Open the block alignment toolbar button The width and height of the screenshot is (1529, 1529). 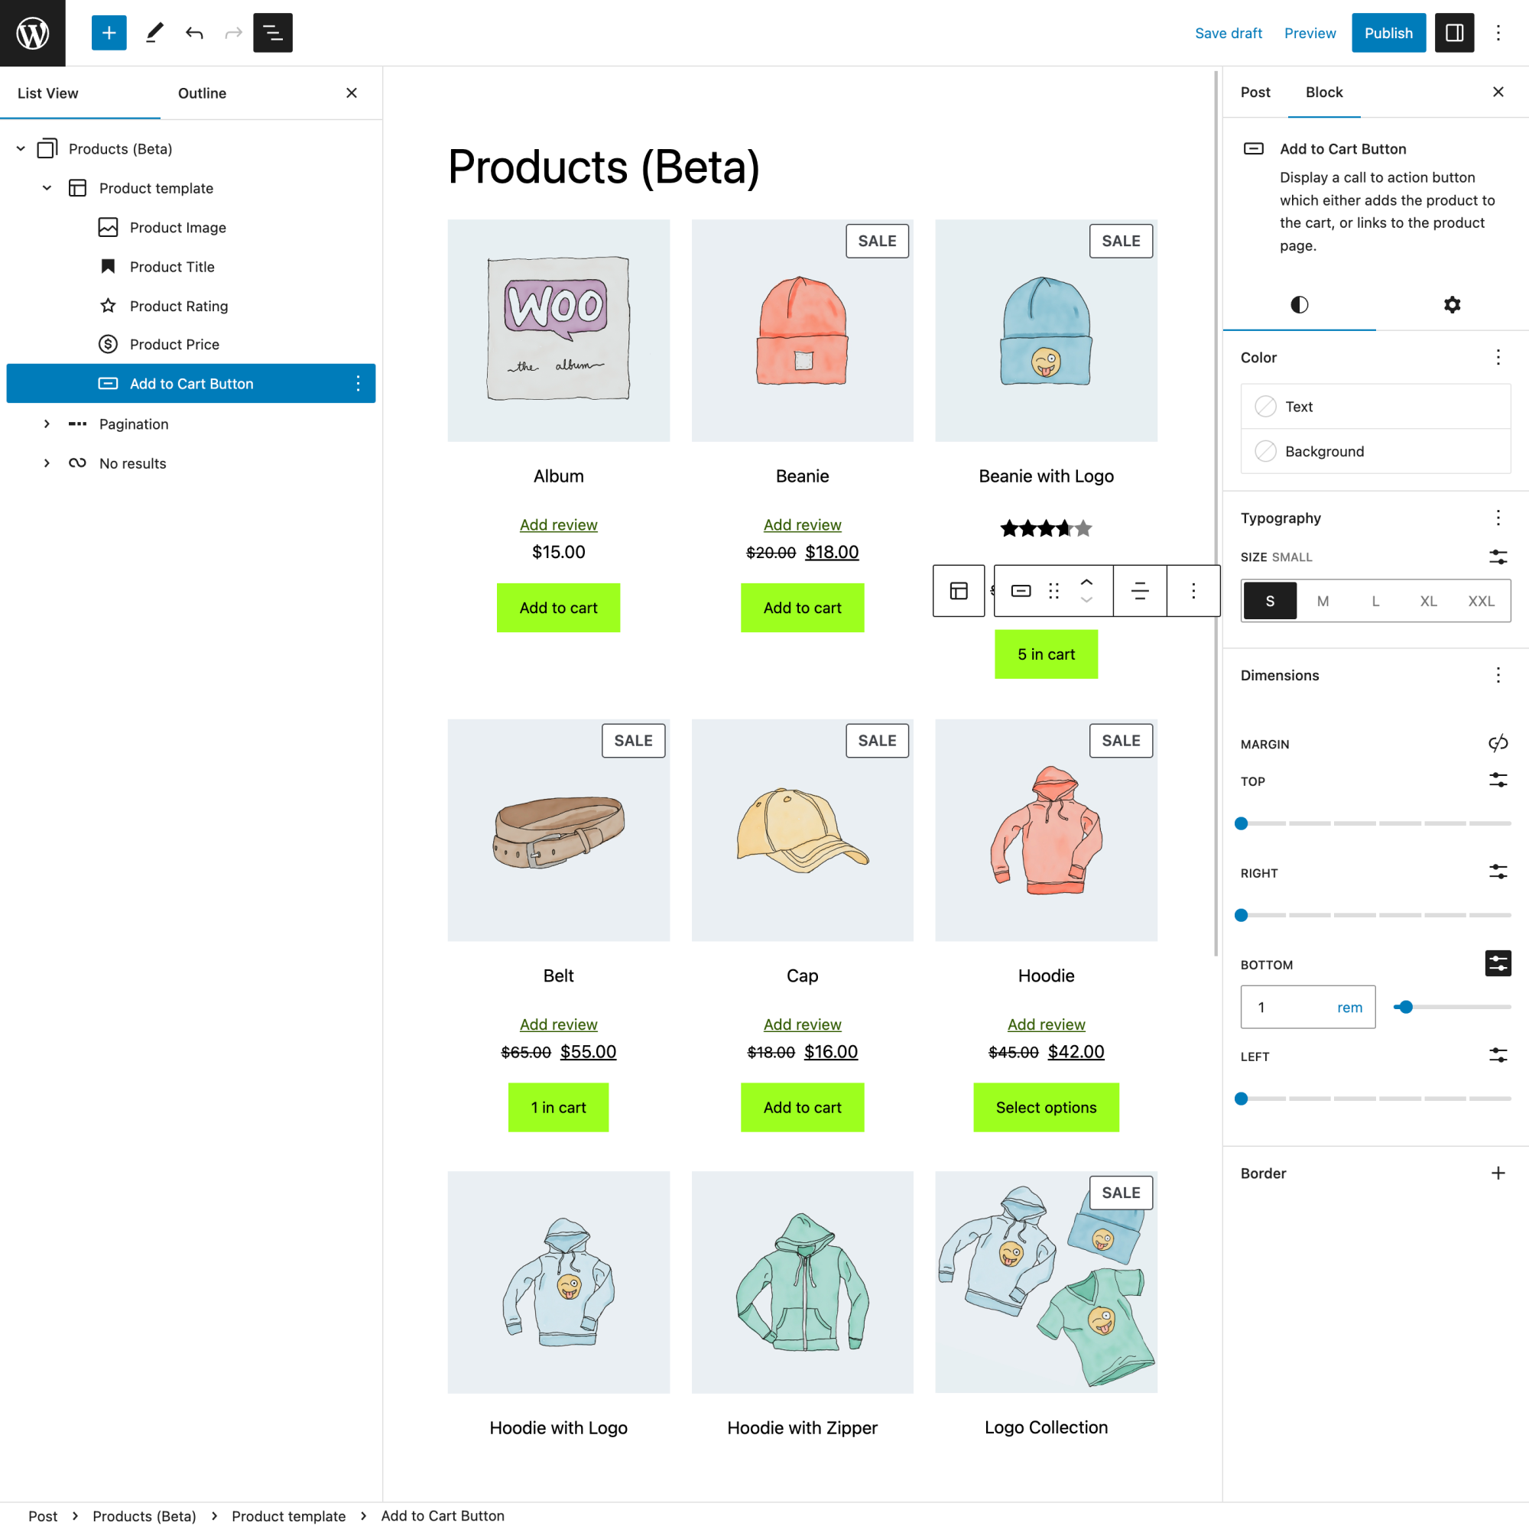1140,590
